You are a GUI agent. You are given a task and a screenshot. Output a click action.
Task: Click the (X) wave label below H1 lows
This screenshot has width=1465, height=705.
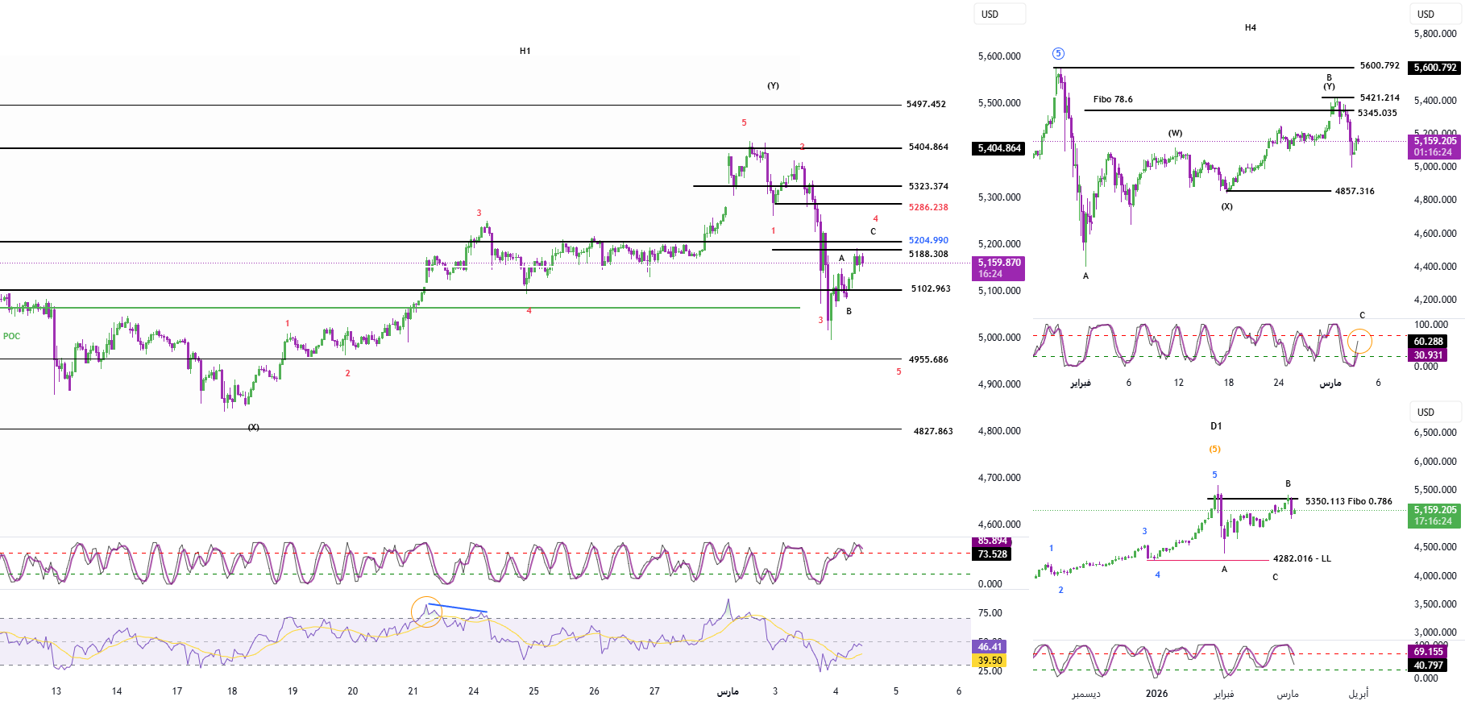click(x=254, y=427)
